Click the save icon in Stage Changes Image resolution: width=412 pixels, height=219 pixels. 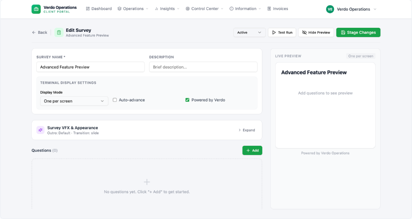point(343,32)
